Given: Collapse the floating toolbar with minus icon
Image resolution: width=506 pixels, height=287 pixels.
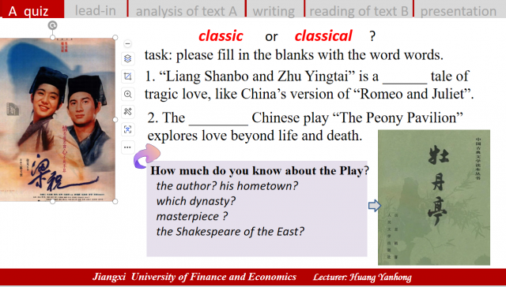Looking at the screenshot, I should pos(128,43).
